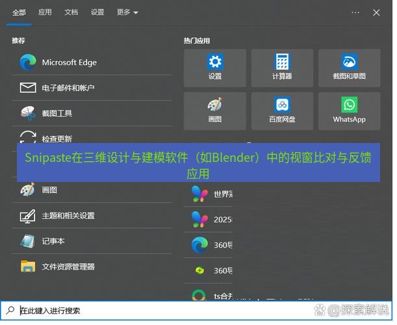Click the Edge icon beside first 360 entry

[199, 244]
